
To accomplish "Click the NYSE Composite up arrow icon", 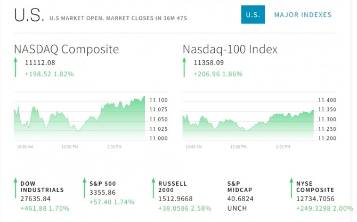I will (291, 188).
